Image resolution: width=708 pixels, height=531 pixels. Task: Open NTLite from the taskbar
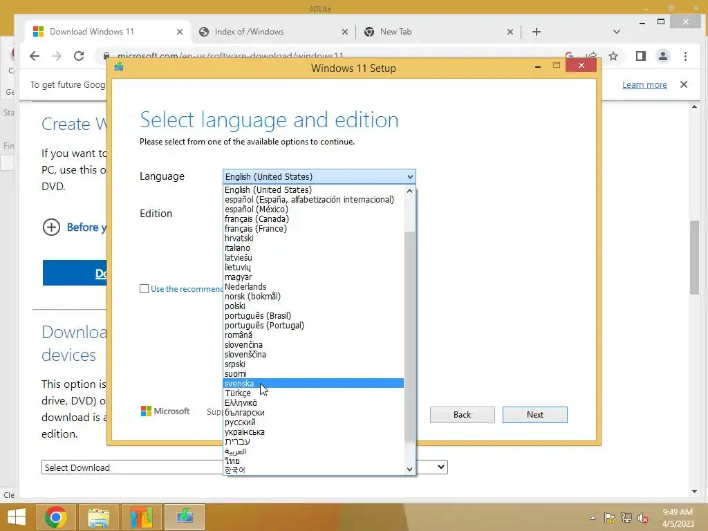(x=141, y=517)
